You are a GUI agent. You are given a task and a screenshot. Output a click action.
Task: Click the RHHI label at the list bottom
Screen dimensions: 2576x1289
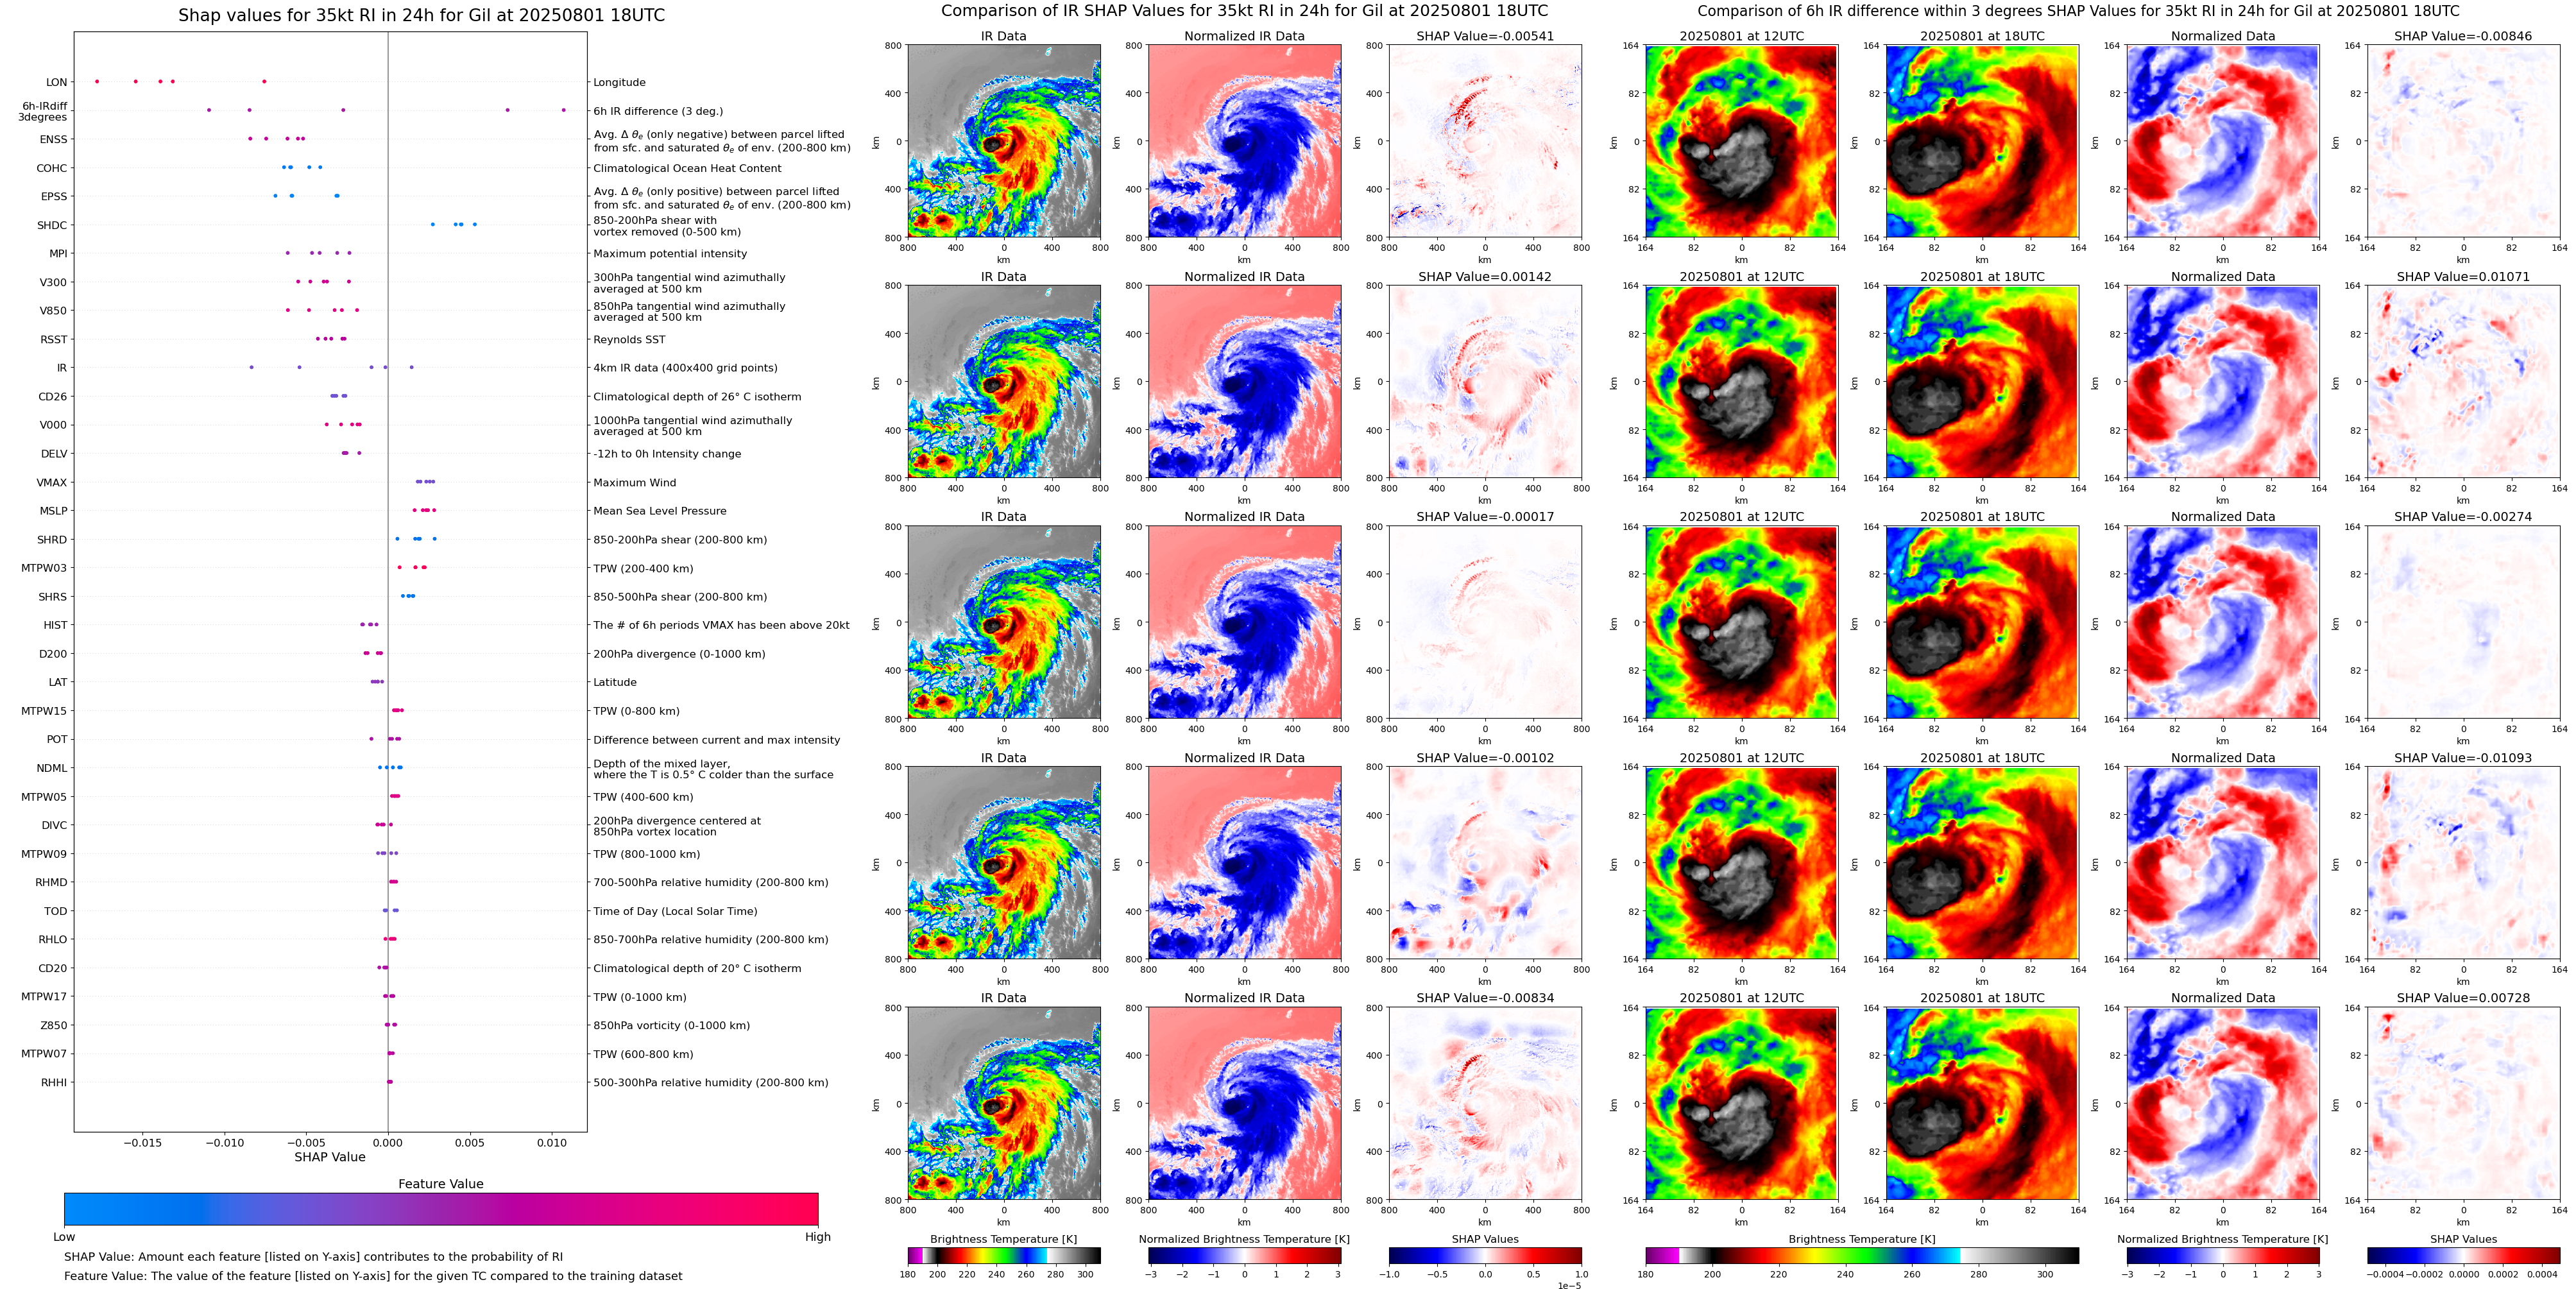tap(53, 1082)
